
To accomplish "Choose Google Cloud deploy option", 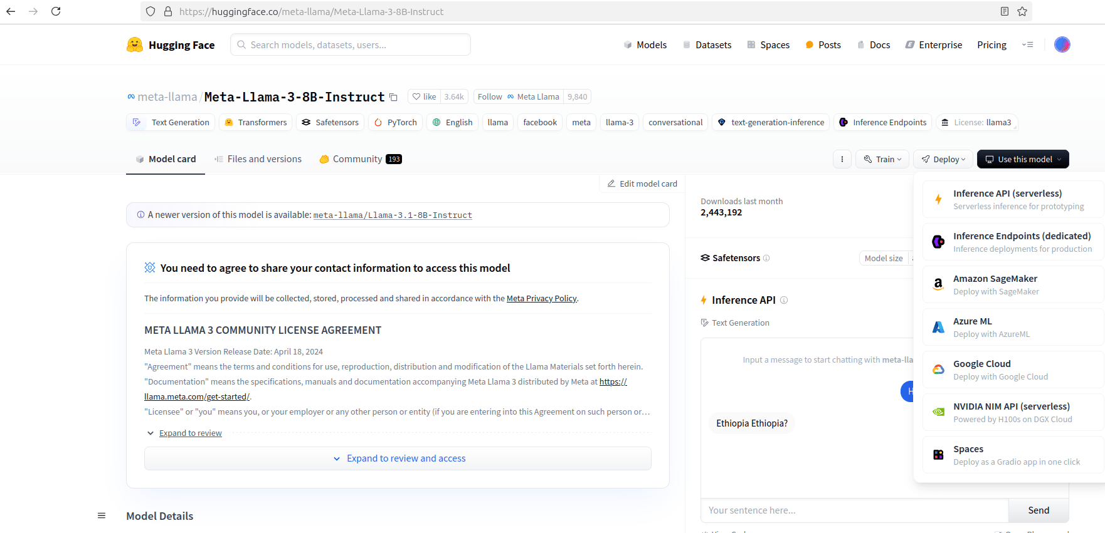I will click(x=1013, y=370).
